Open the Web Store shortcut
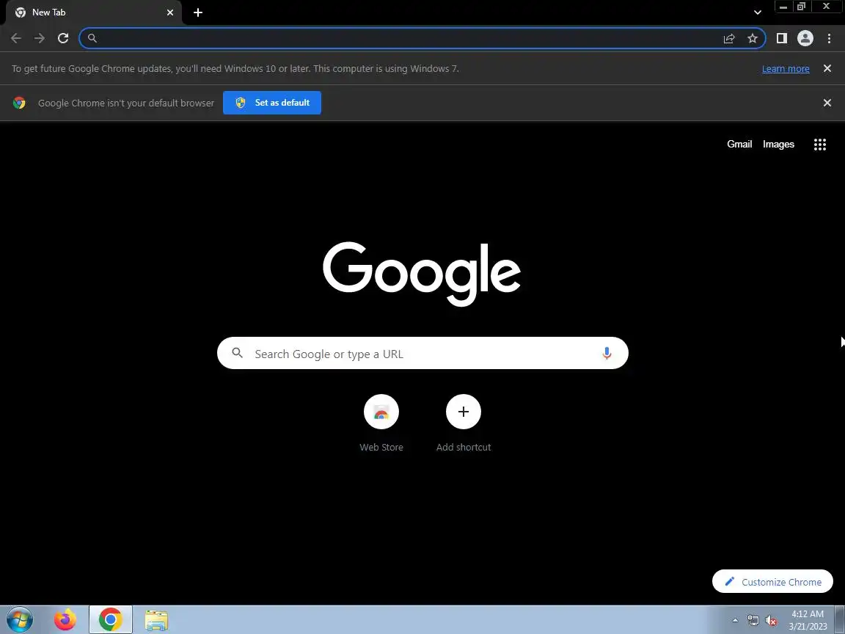This screenshot has width=845, height=634. pyautogui.click(x=381, y=423)
